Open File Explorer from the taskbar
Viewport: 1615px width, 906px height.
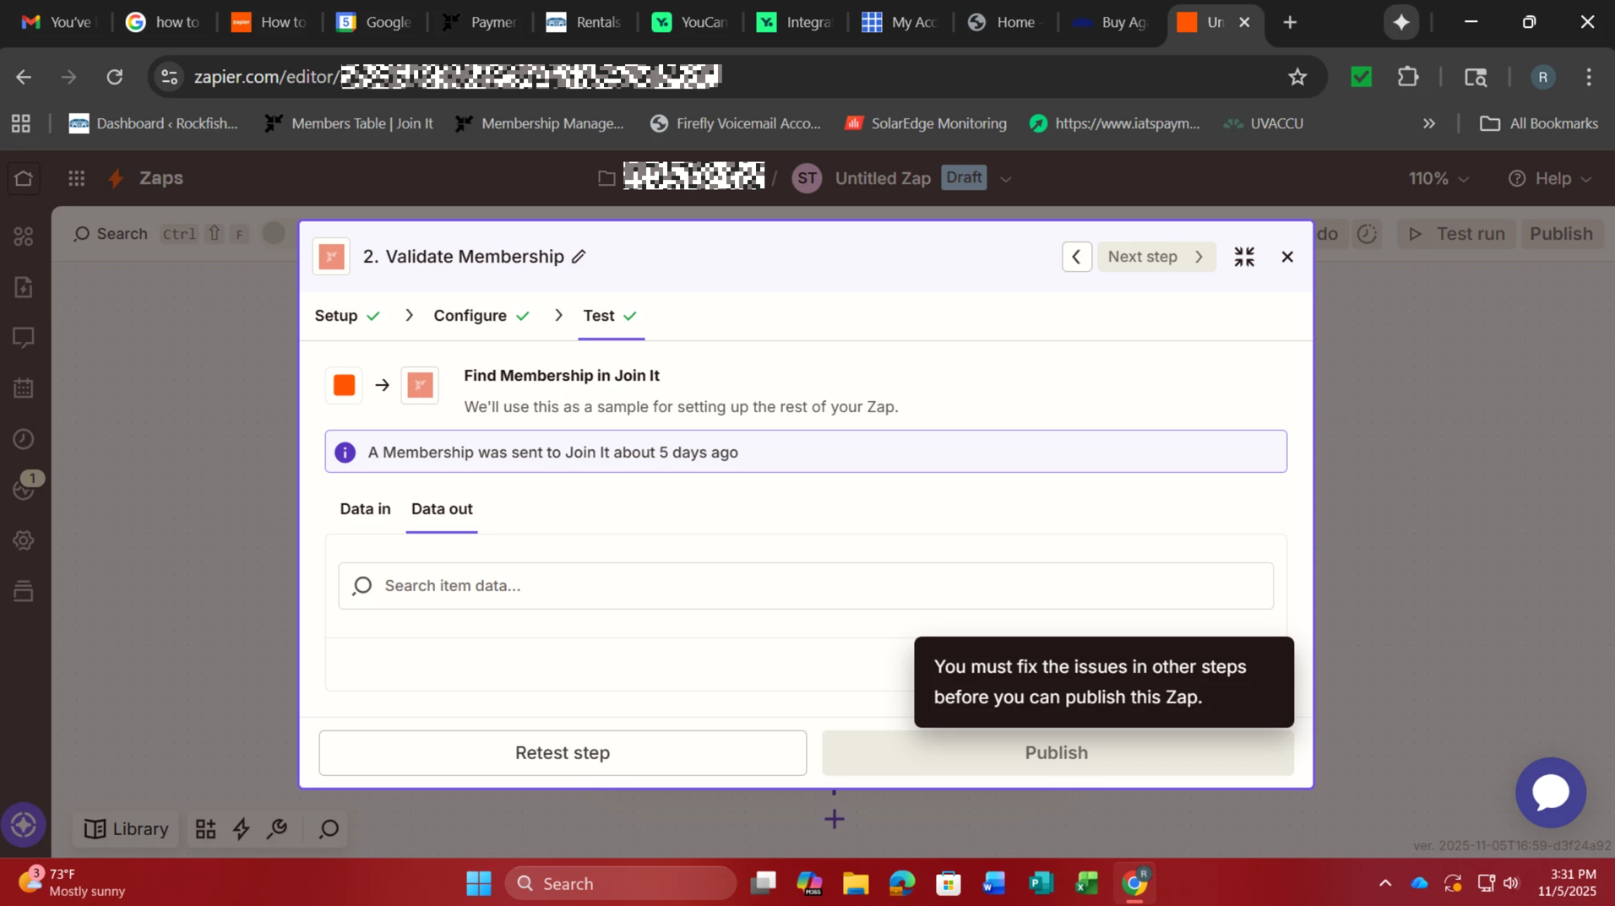pyautogui.click(x=855, y=883)
